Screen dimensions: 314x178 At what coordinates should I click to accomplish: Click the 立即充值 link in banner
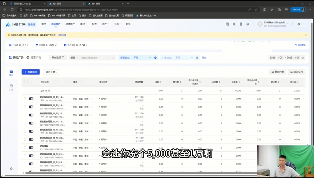coord(62,35)
